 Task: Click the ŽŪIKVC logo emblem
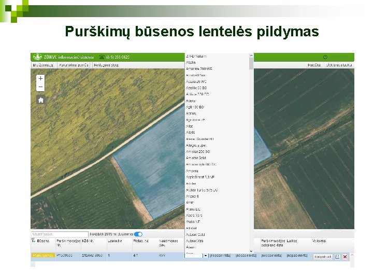point(37,57)
